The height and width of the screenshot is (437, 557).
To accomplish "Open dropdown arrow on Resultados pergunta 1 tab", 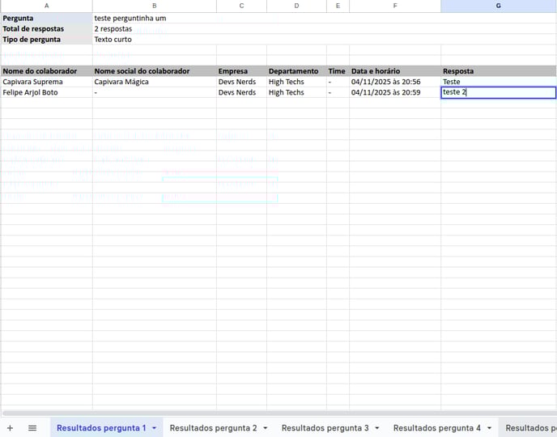I will click(154, 427).
